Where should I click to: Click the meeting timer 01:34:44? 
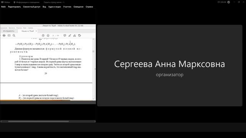pos(222,2)
